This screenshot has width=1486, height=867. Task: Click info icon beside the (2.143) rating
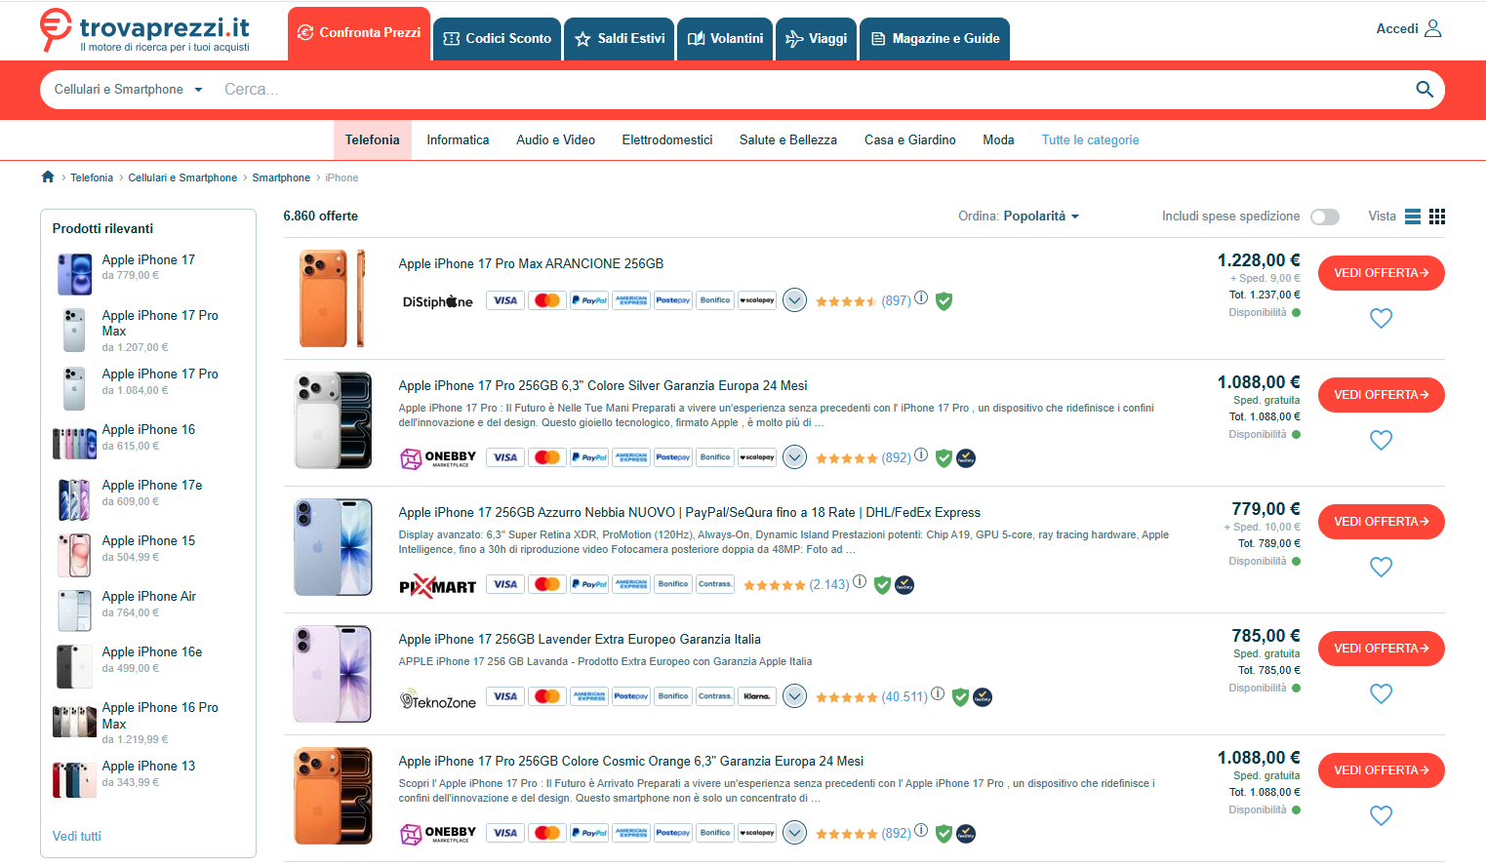[860, 581]
